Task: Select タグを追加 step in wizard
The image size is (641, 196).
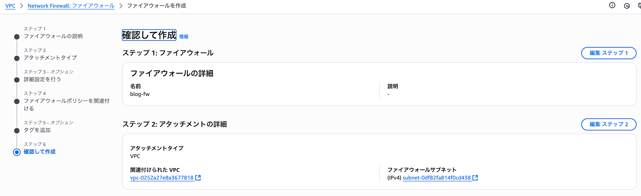Action: tap(37, 130)
